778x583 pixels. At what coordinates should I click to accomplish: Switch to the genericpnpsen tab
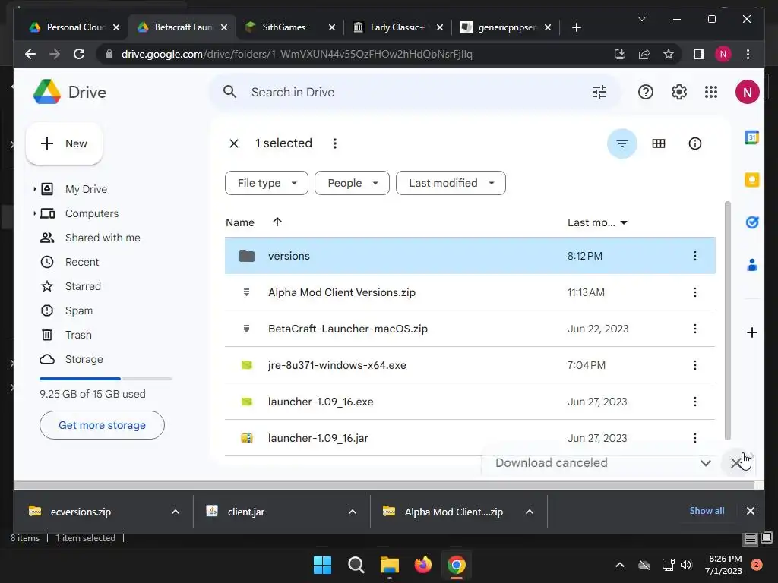tap(507, 27)
